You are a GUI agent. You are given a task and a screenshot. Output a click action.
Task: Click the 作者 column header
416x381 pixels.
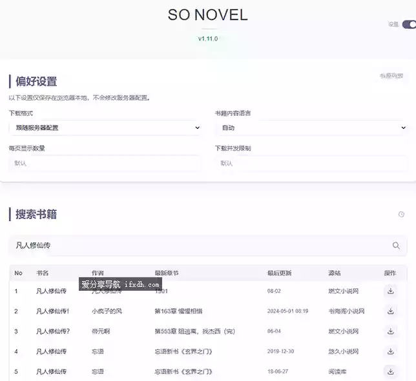click(98, 273)
